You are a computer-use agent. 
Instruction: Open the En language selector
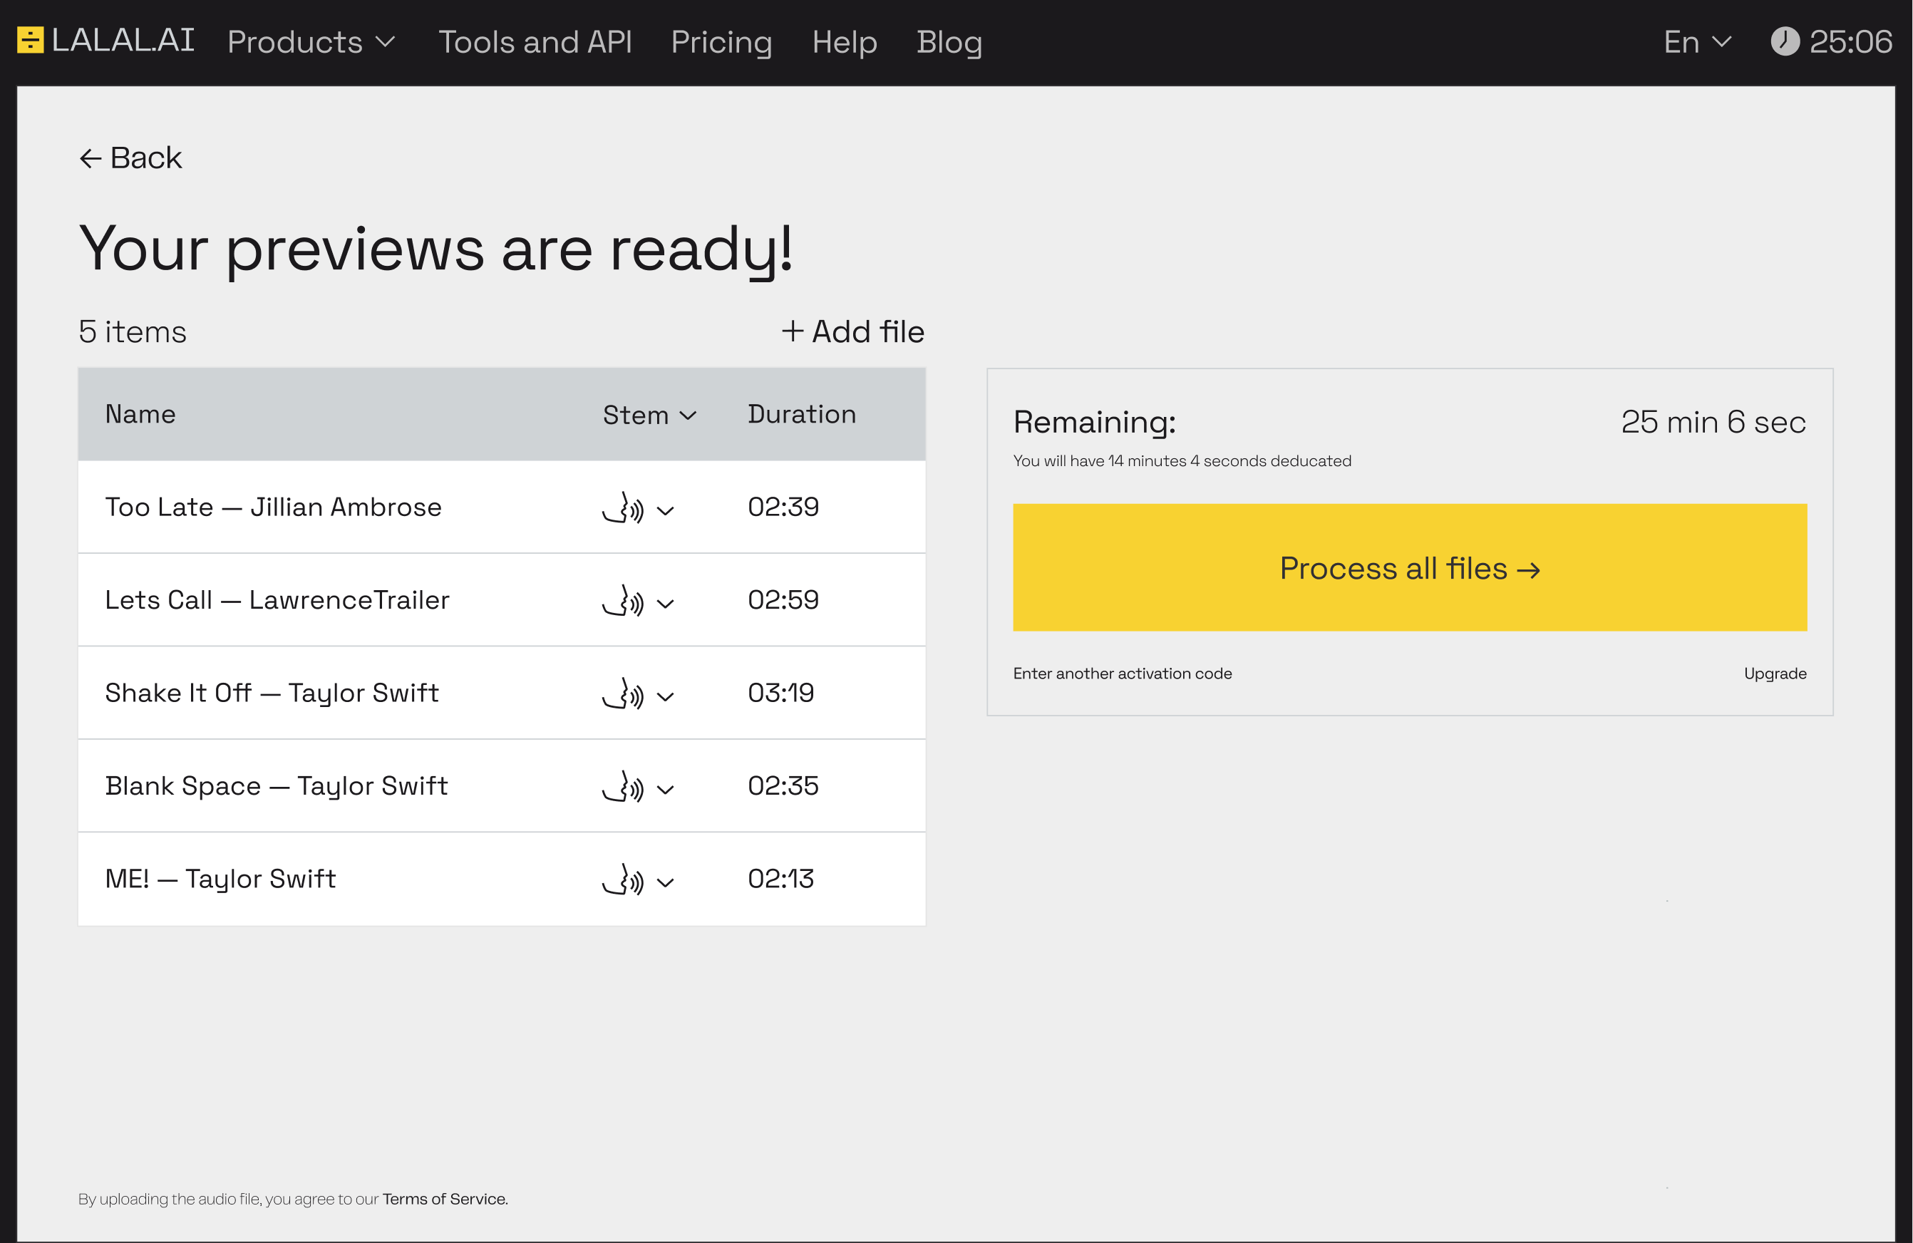pyautogui.click(x=1698, y=42)
